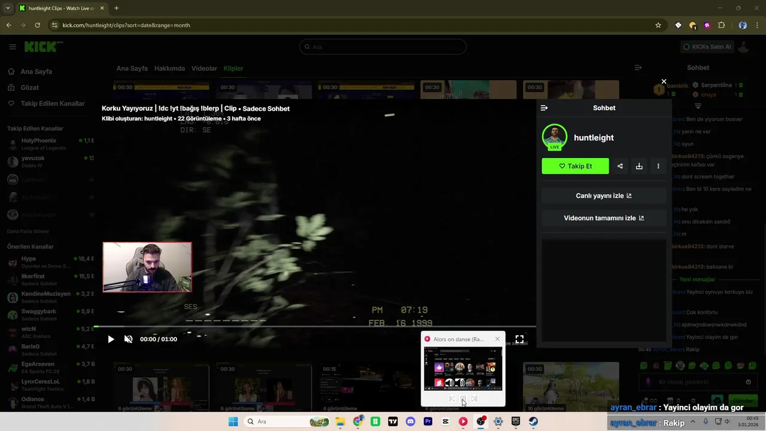Viewport: 766px width, 431px height.
Task: Open Chrome profile avatar
Action: coord(743,25)
